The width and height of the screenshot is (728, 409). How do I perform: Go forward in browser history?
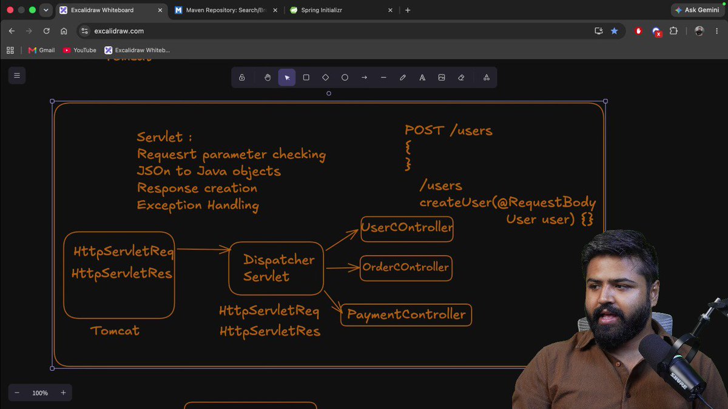coord(29,31)
